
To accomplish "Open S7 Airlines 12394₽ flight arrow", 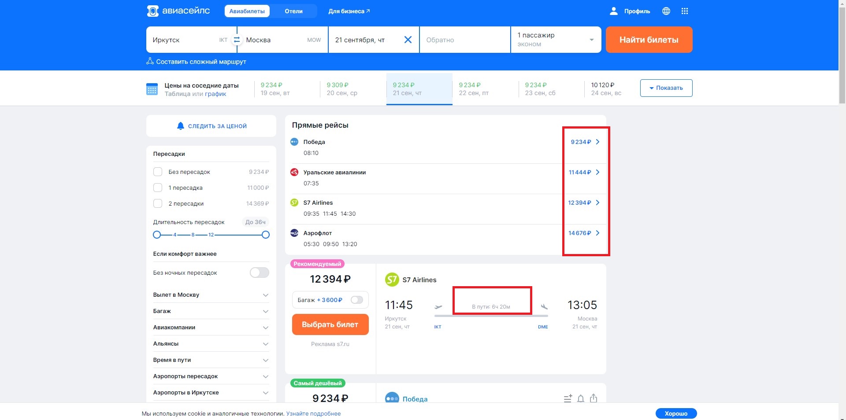I will (597, 203).
